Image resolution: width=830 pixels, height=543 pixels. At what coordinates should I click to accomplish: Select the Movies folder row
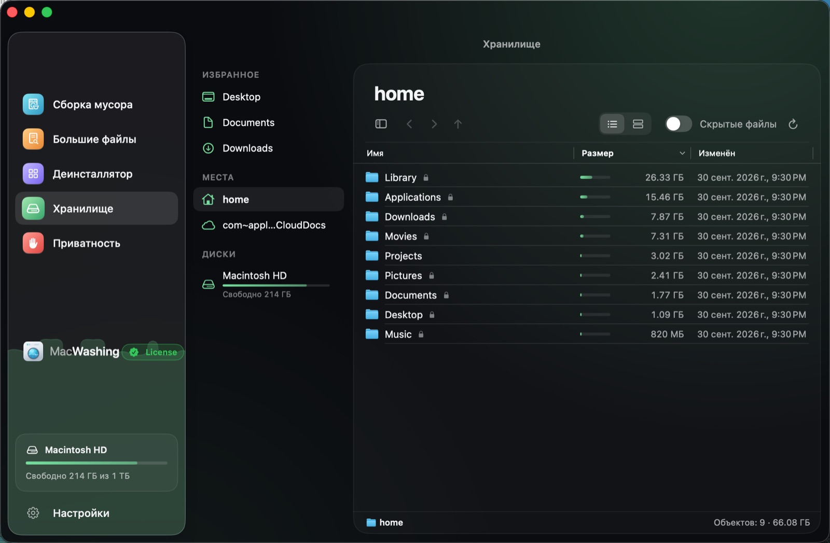tap(587, 236)
